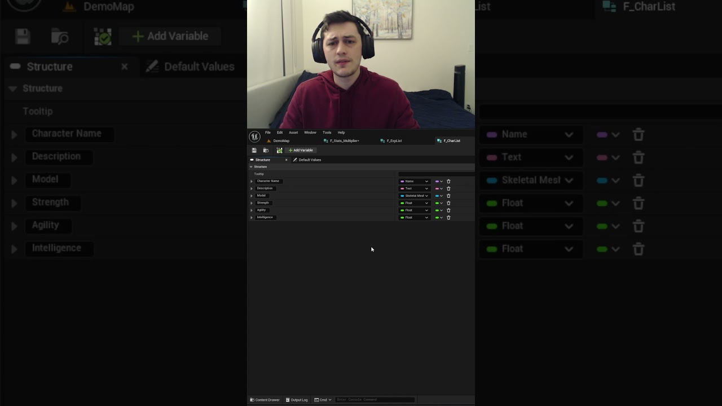Open the Name type dropdown for Character Name

[415, 182]
